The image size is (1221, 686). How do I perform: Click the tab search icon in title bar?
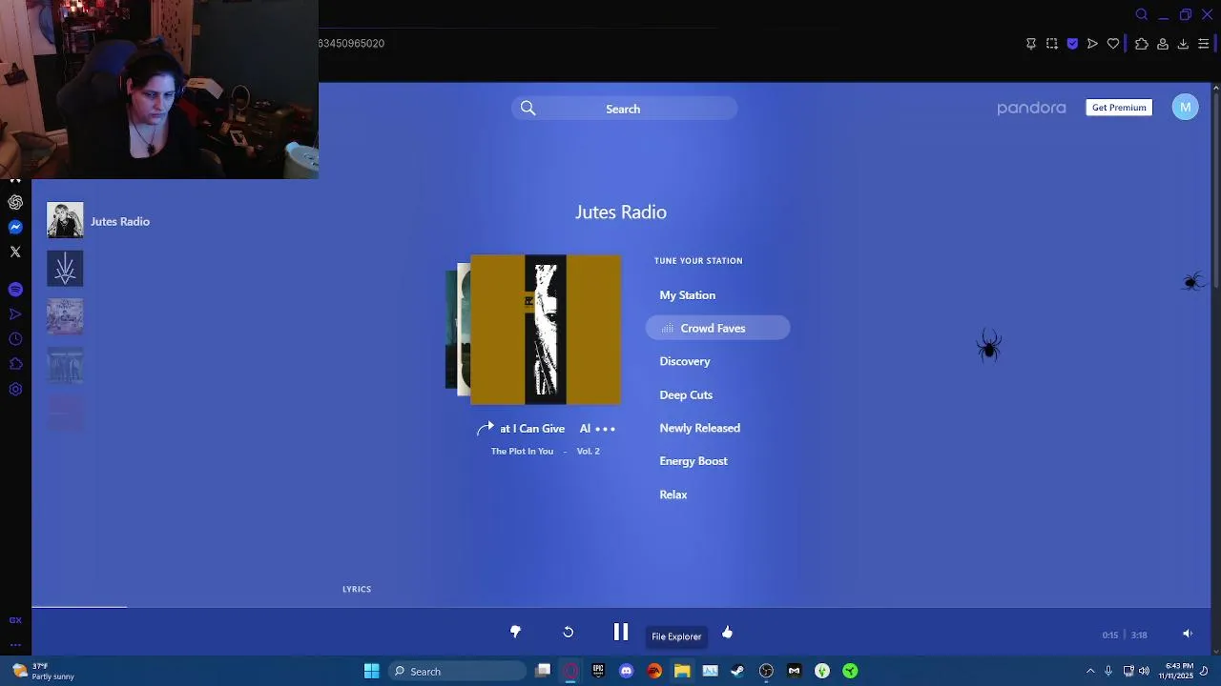(1142, 14)
